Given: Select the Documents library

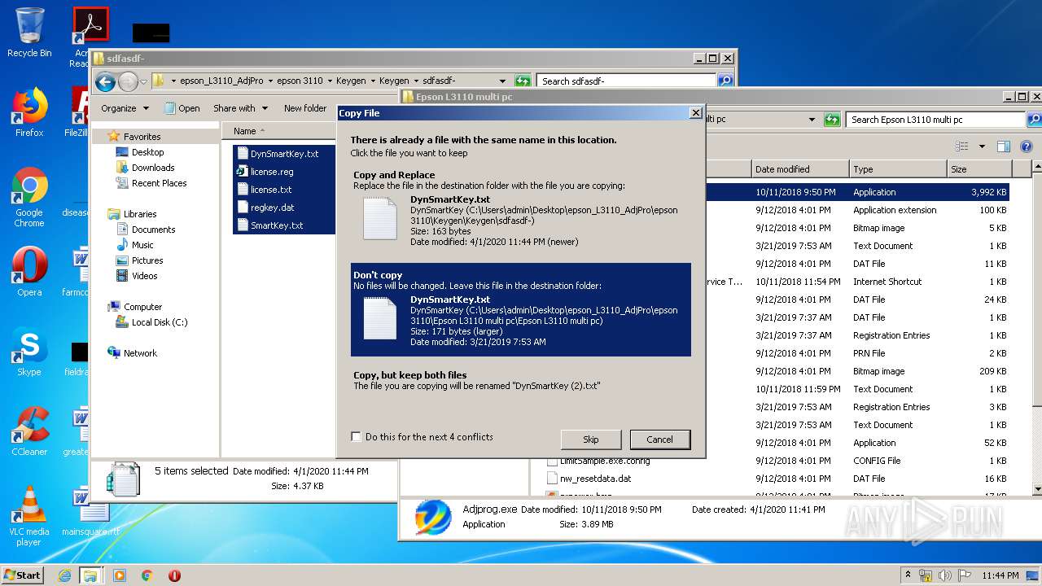Looking at the screenshot, I should [153, 230].
